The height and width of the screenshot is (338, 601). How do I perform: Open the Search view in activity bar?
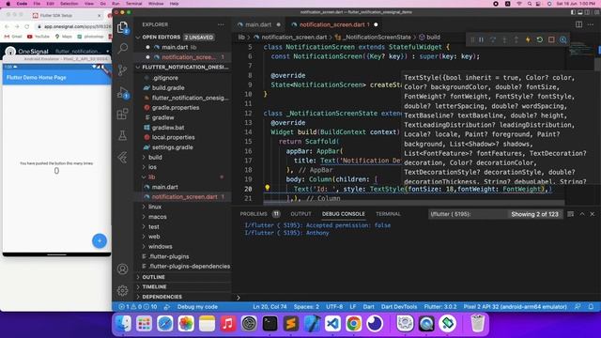(123, 48)
